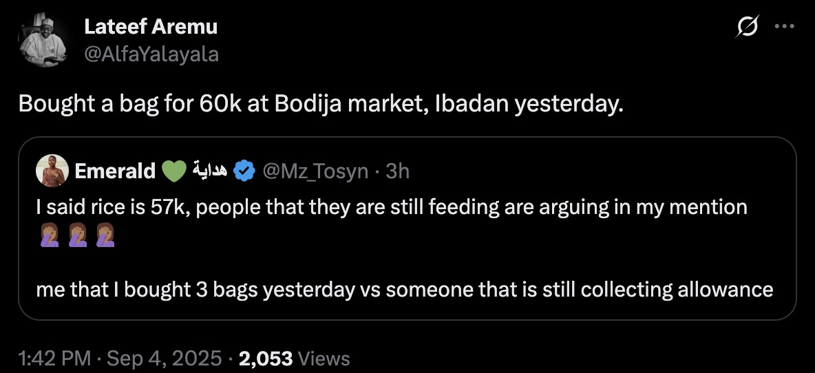Open the @AlfaYalayala handle link
Screen dimensions: 815x373
[151, 53]
